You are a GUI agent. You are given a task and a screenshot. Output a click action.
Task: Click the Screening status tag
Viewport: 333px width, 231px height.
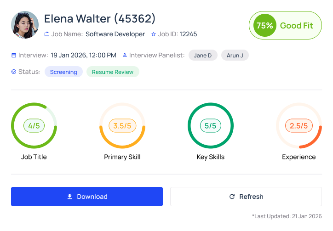tap(63, 72)
